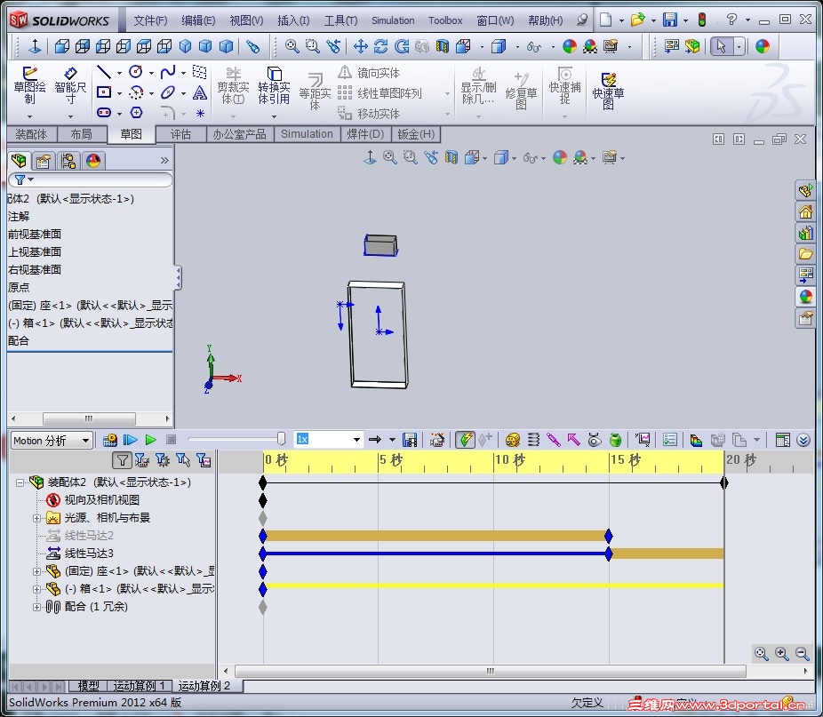The image size is (823, 717).
Task: Toggle the timeline filter button
Action: pos(122,460)
